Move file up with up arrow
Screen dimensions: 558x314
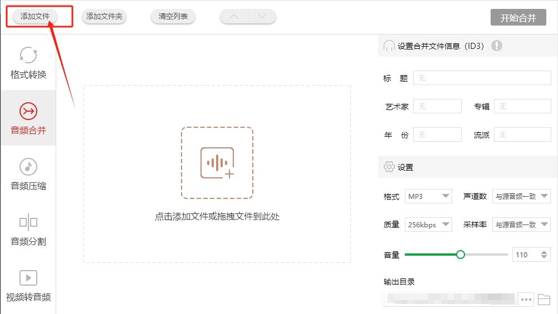[x=234, y=17]
